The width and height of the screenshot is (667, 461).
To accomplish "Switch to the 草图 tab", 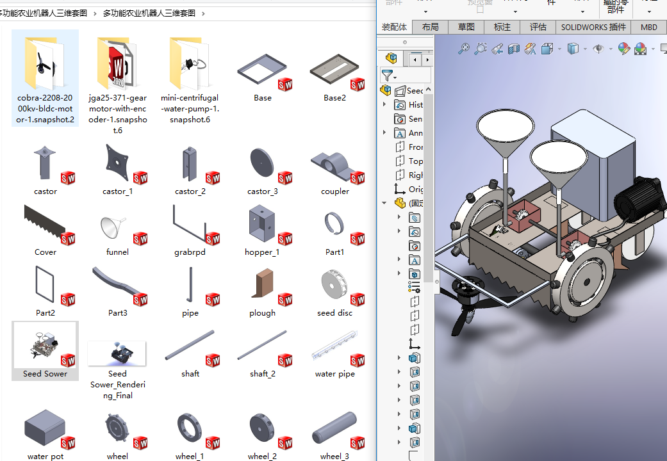I will pyautogui.click(x=466, y=27).
